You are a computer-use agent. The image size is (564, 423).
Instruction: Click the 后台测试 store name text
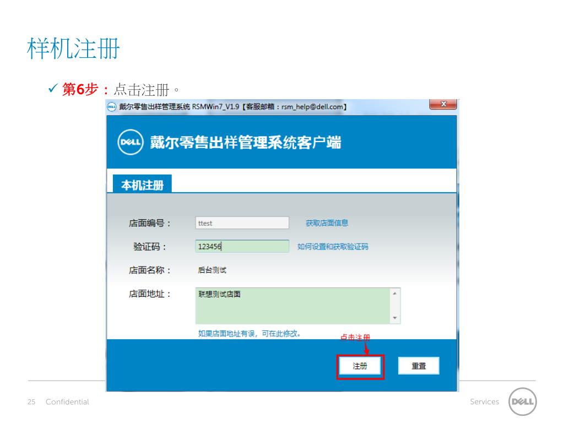tap(212, 270)
